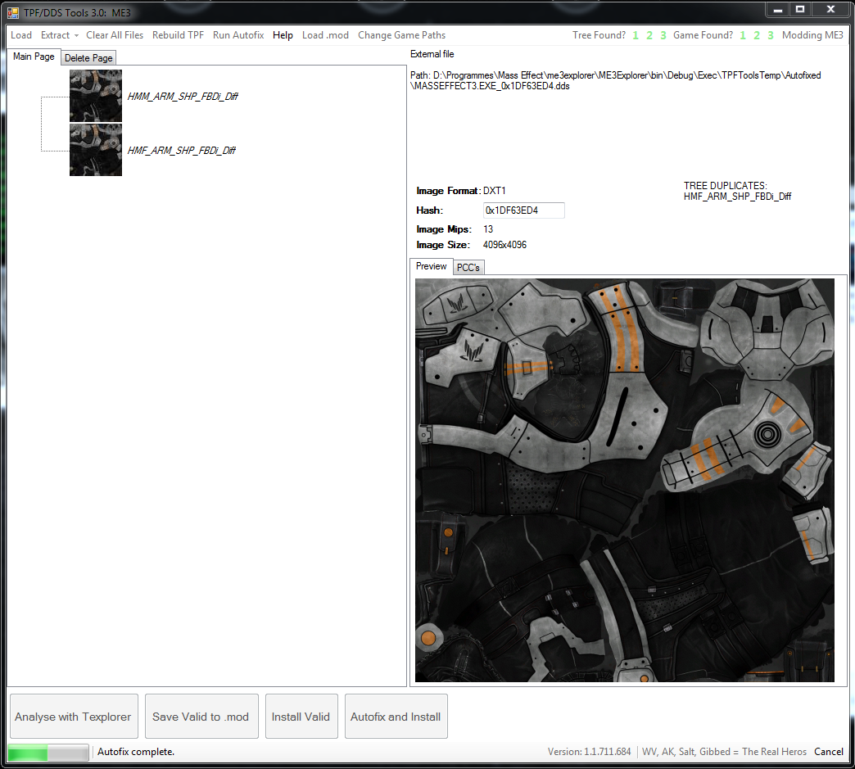
Task: Select the Preview tab
Action: (432, 266)
